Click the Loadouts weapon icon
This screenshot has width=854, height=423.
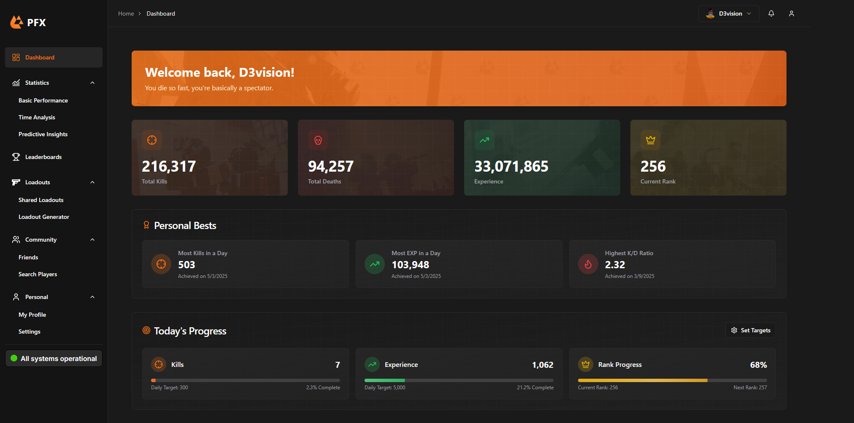(x=16, y=182)
